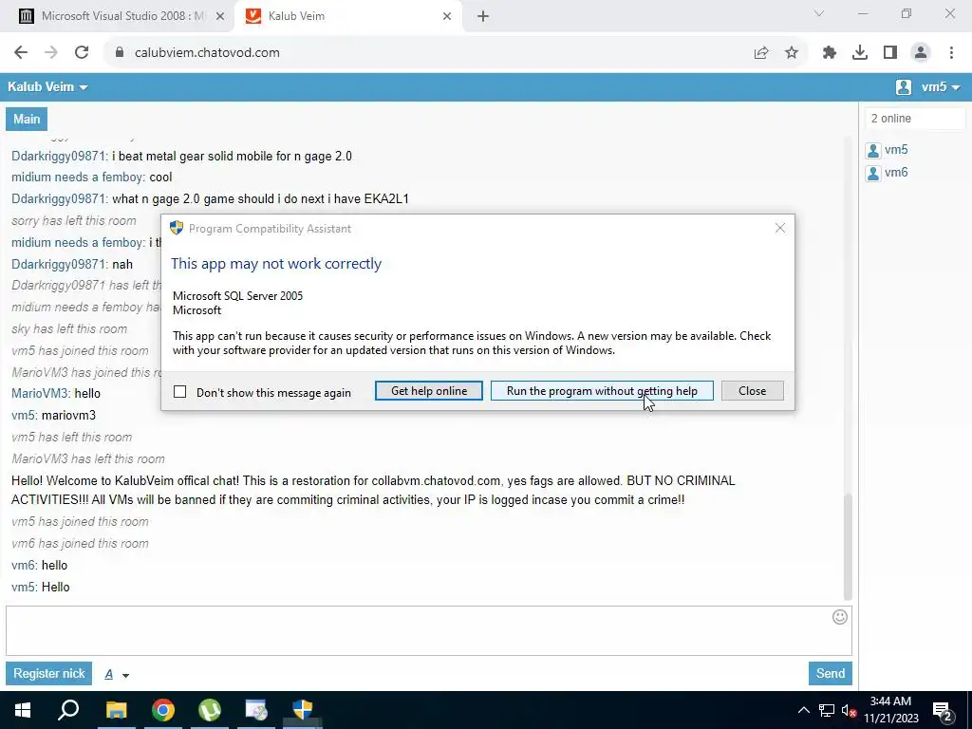This screenshot has width=972, height=729.
Task: Check Don't show this message again
Action: (179, 392)
